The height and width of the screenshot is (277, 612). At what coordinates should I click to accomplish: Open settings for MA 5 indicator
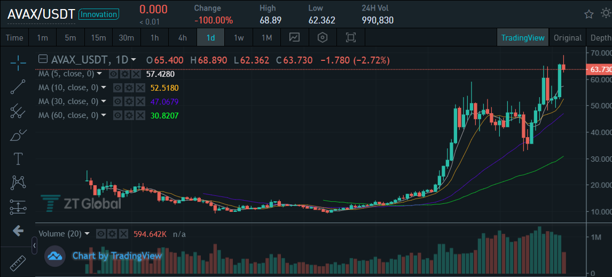click(124, 74)
